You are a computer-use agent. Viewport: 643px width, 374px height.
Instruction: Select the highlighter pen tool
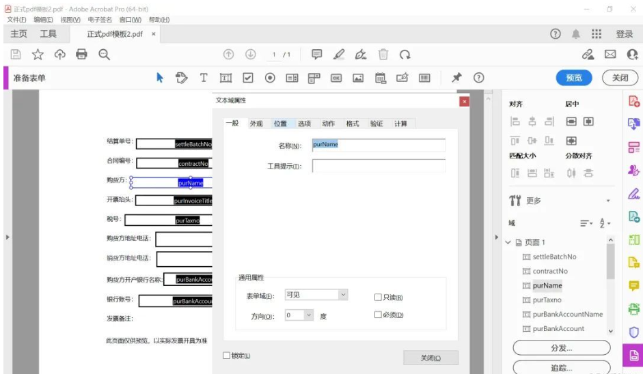(x=339, y=54)
